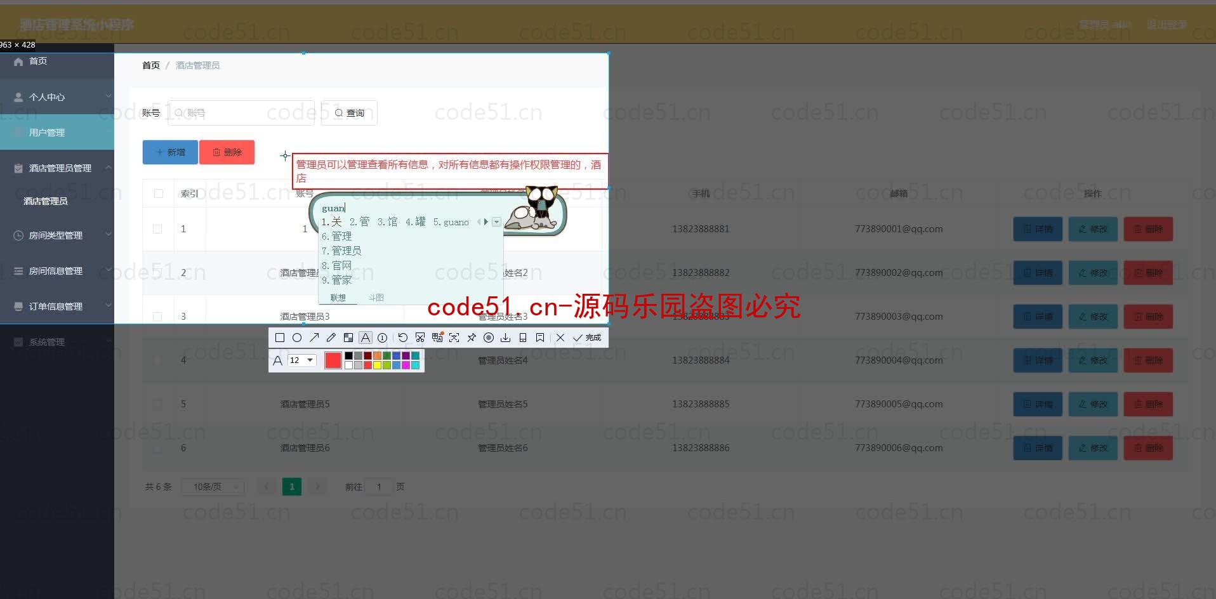The height and width of the screenshot is (599, 1216).
Task: Open 用户管理 in the sidebar
Action: click(57, 133)
